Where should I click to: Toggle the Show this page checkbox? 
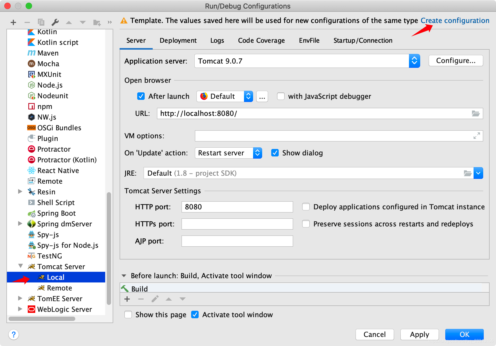(128, 314)
